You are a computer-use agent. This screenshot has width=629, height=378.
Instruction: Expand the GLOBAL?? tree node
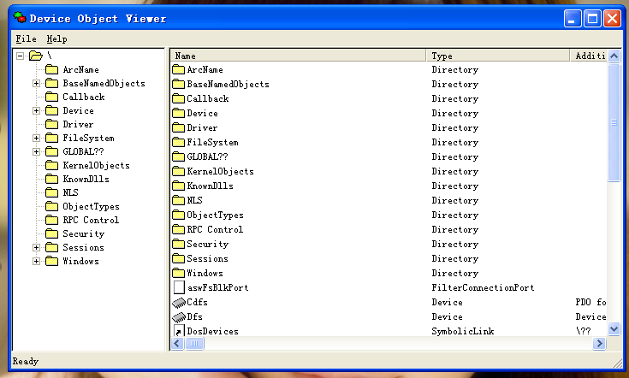point(36,151)
